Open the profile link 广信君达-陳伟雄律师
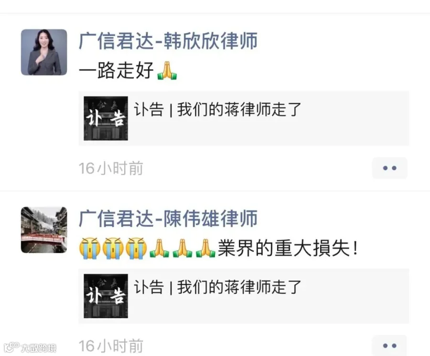 (168, 219)
